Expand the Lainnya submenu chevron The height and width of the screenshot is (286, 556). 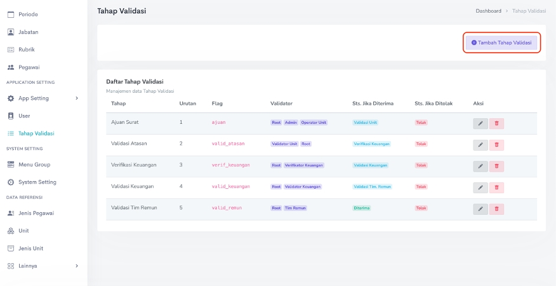(77, 266)
